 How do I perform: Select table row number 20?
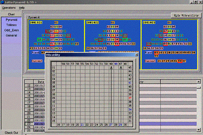pos(29,113)
